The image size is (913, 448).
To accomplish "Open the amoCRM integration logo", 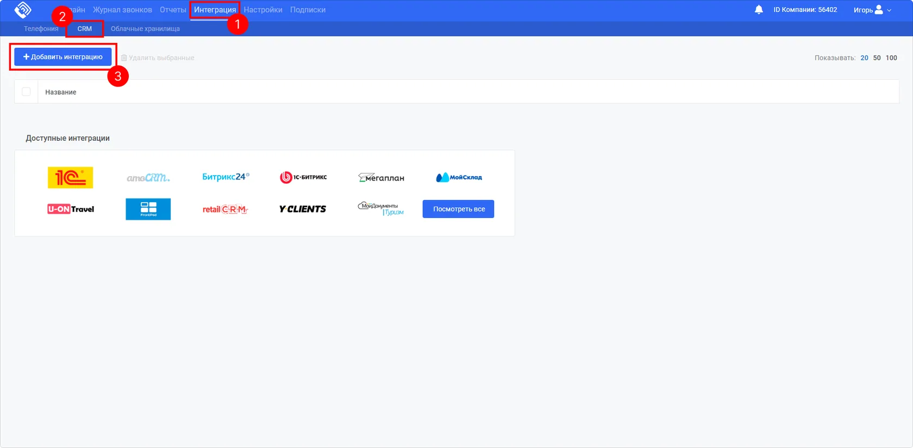I will click(x=148, y=178).
